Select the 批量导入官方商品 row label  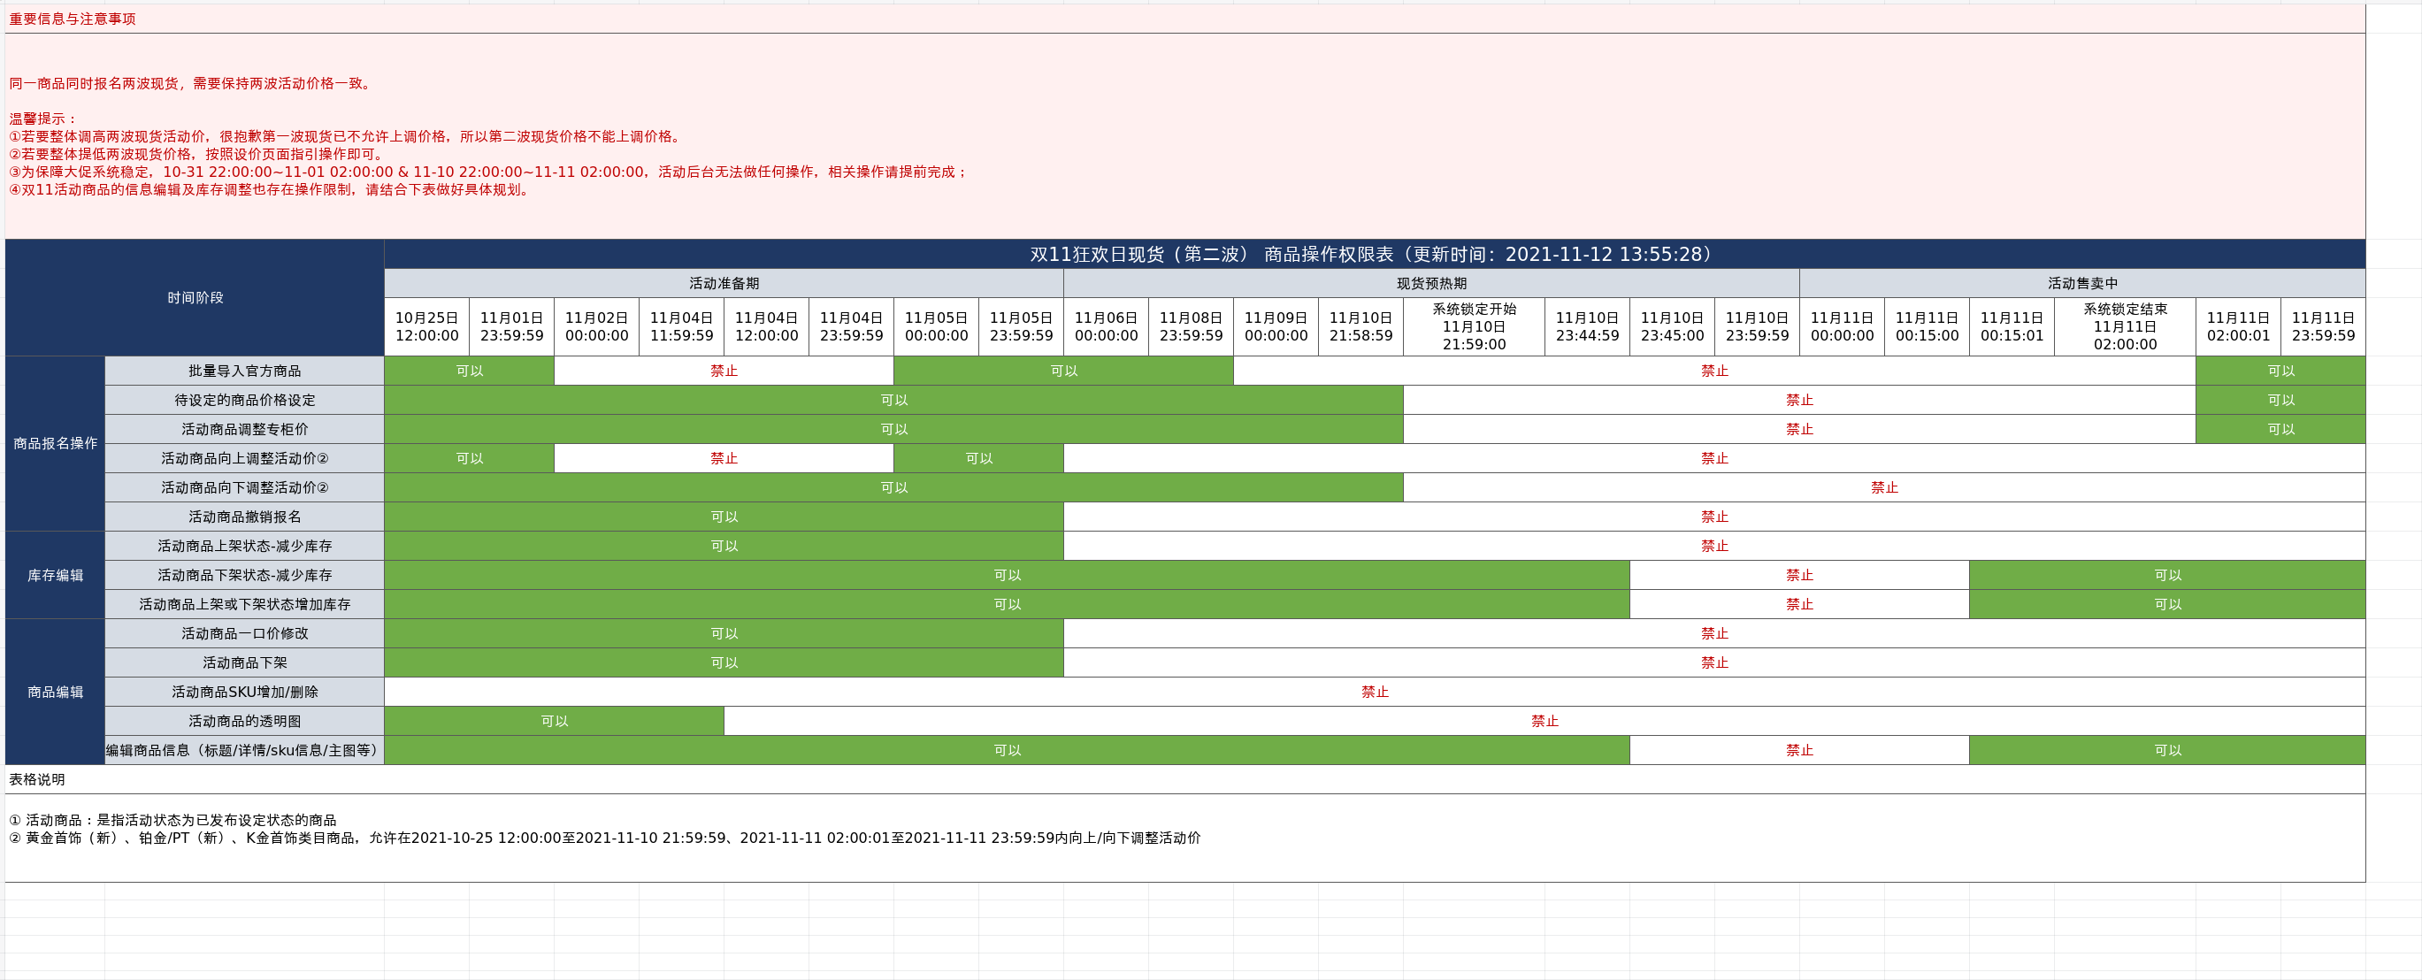pos(244,371)
